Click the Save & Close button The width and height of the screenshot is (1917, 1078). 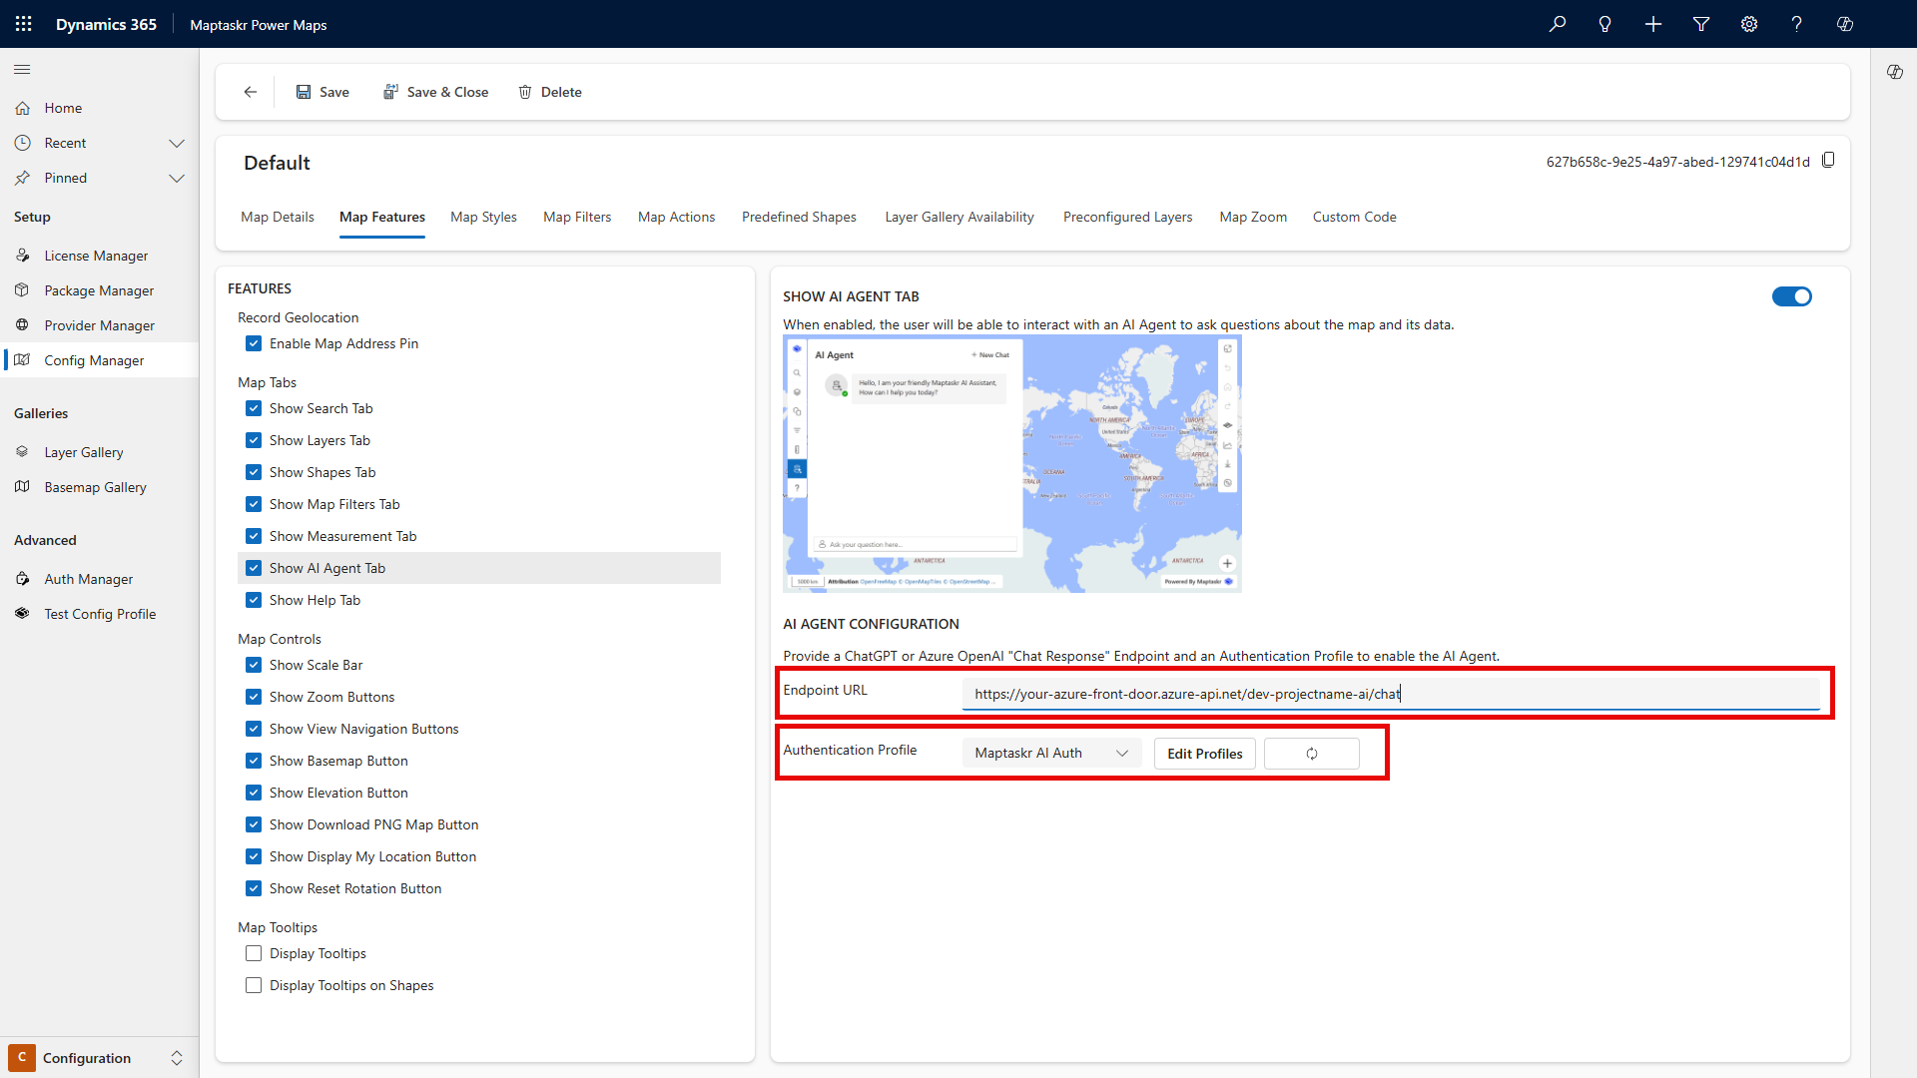(x=436, y=92)
